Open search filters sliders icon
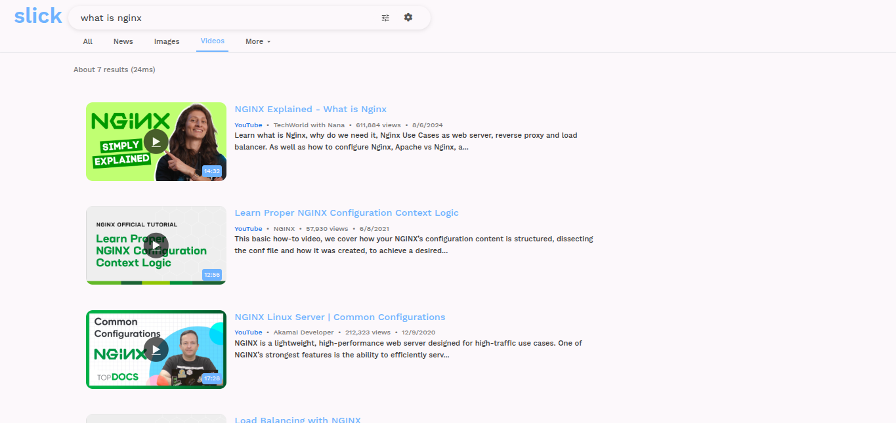The width and height of the screenshot is (896, 423). coord(385,18)
